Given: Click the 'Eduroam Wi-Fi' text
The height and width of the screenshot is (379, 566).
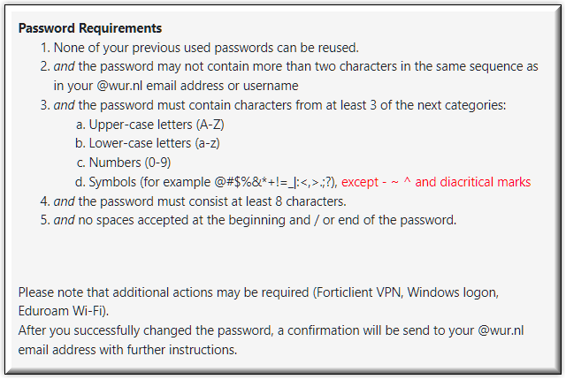Looking at the screenshot, I should 61,311.
